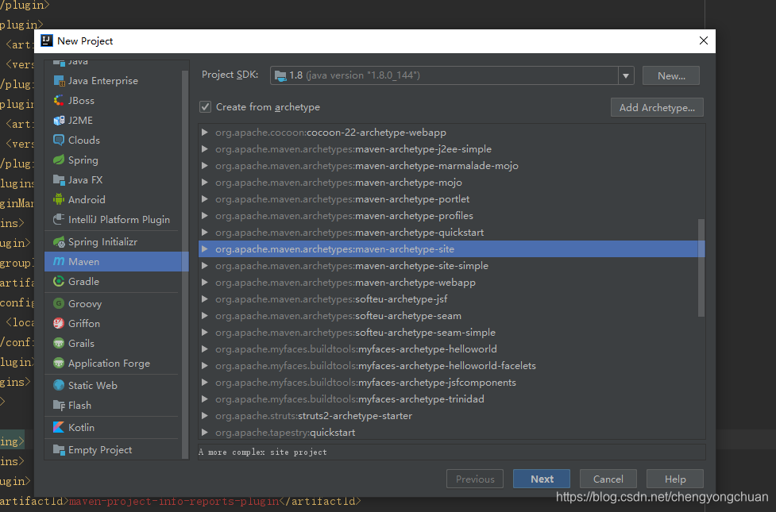Click the Previous button
The height and width of the screenshot is (512, 776).
click(475, 479)
